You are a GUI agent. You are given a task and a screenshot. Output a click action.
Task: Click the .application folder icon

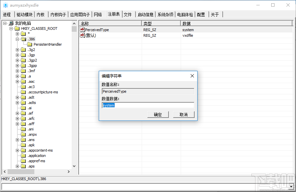[23, 156]
